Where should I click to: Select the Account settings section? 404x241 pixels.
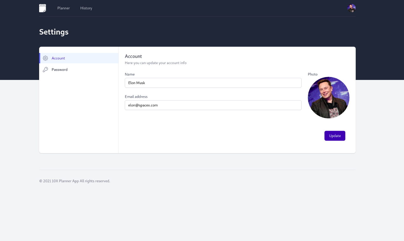pos(58,58)
